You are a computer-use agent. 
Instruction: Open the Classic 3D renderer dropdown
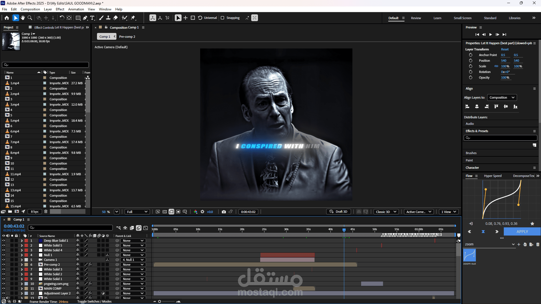386,212
